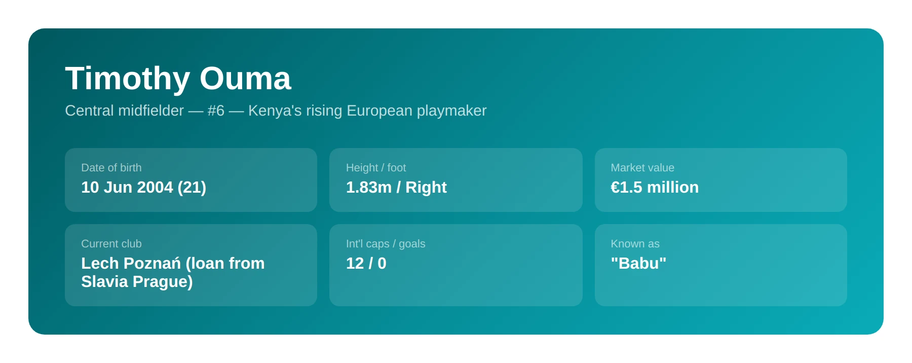912x363 pixels.
Task: Open the Int'l caps / goals card
Action: pyautogui.click(x=456, y=265)
